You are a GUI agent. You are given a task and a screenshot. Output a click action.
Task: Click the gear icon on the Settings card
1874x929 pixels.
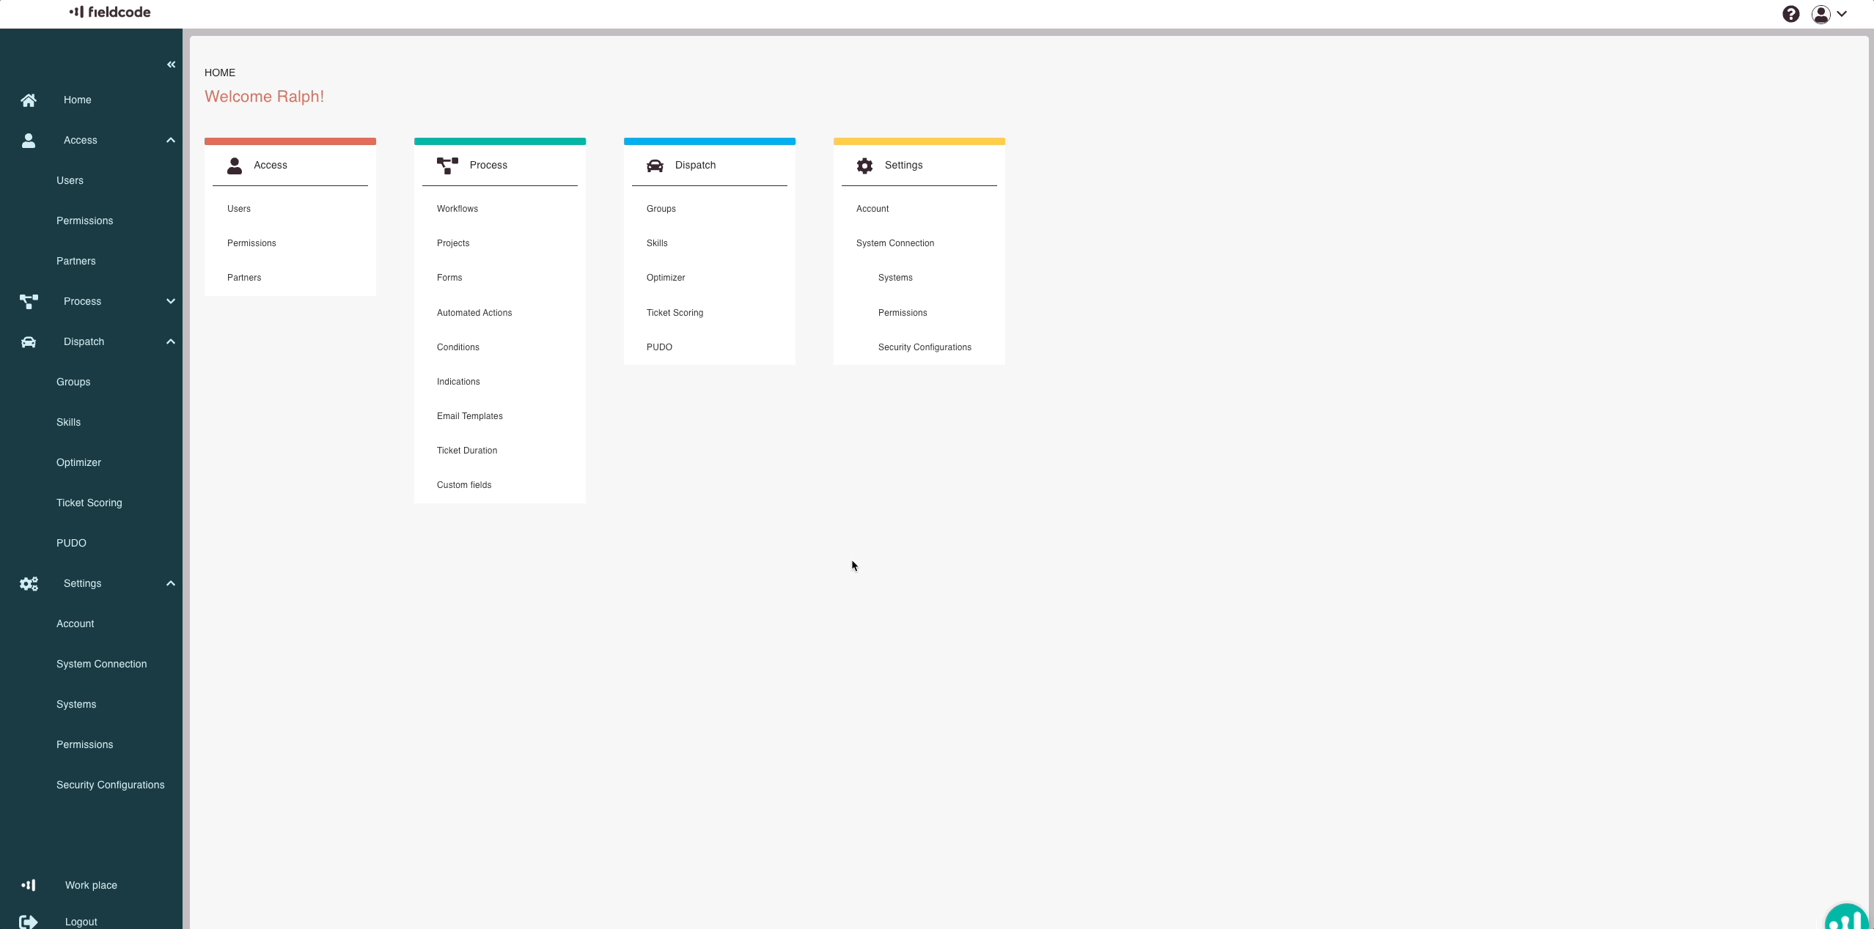(x=865, y=166)
